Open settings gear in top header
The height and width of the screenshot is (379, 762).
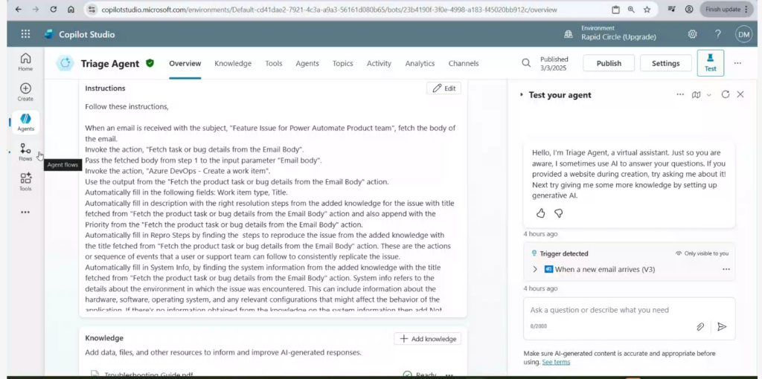[693, 34]
